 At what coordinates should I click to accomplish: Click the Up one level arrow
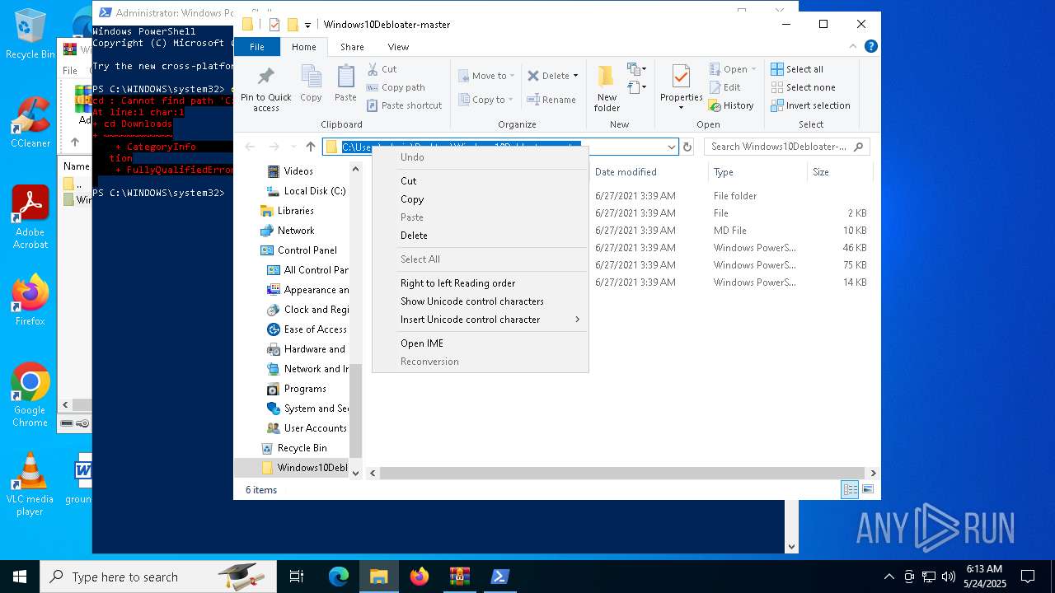tap(311, 147)
